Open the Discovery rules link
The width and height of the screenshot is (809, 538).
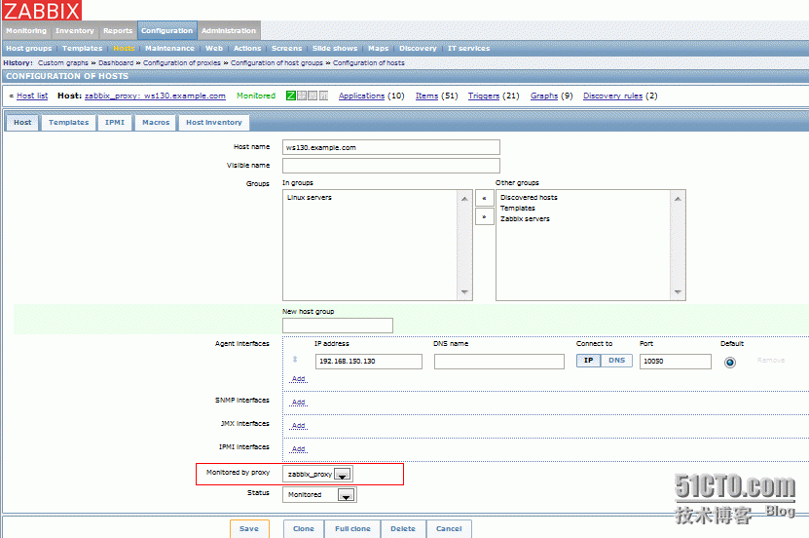tap(613, 96)
